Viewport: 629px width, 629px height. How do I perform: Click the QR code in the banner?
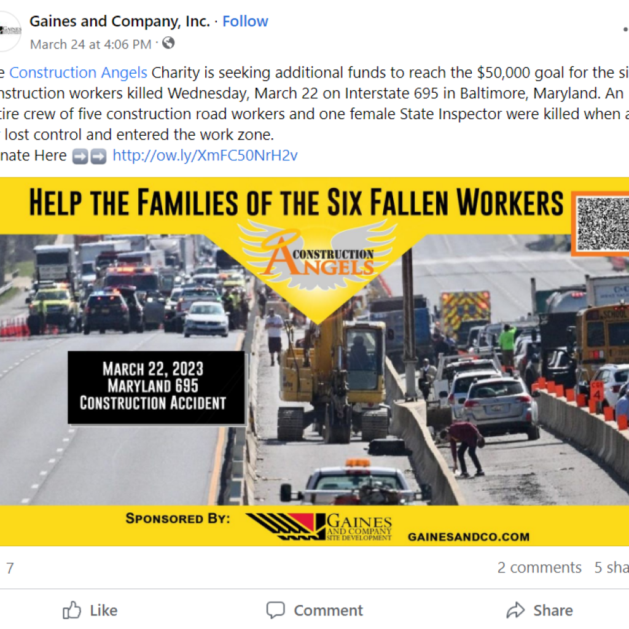coord(602,224)
